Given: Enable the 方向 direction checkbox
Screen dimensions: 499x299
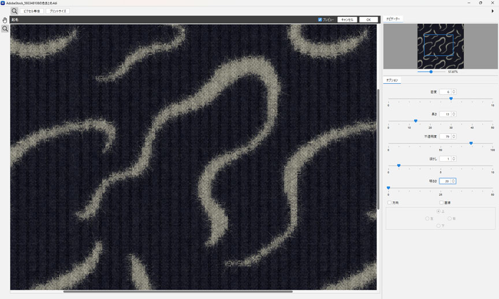Looking at the screenshot, I should tap(389, 203).
